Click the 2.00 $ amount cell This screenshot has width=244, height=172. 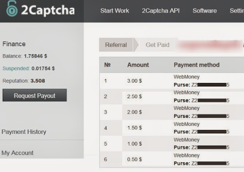(x=135, y=112)
